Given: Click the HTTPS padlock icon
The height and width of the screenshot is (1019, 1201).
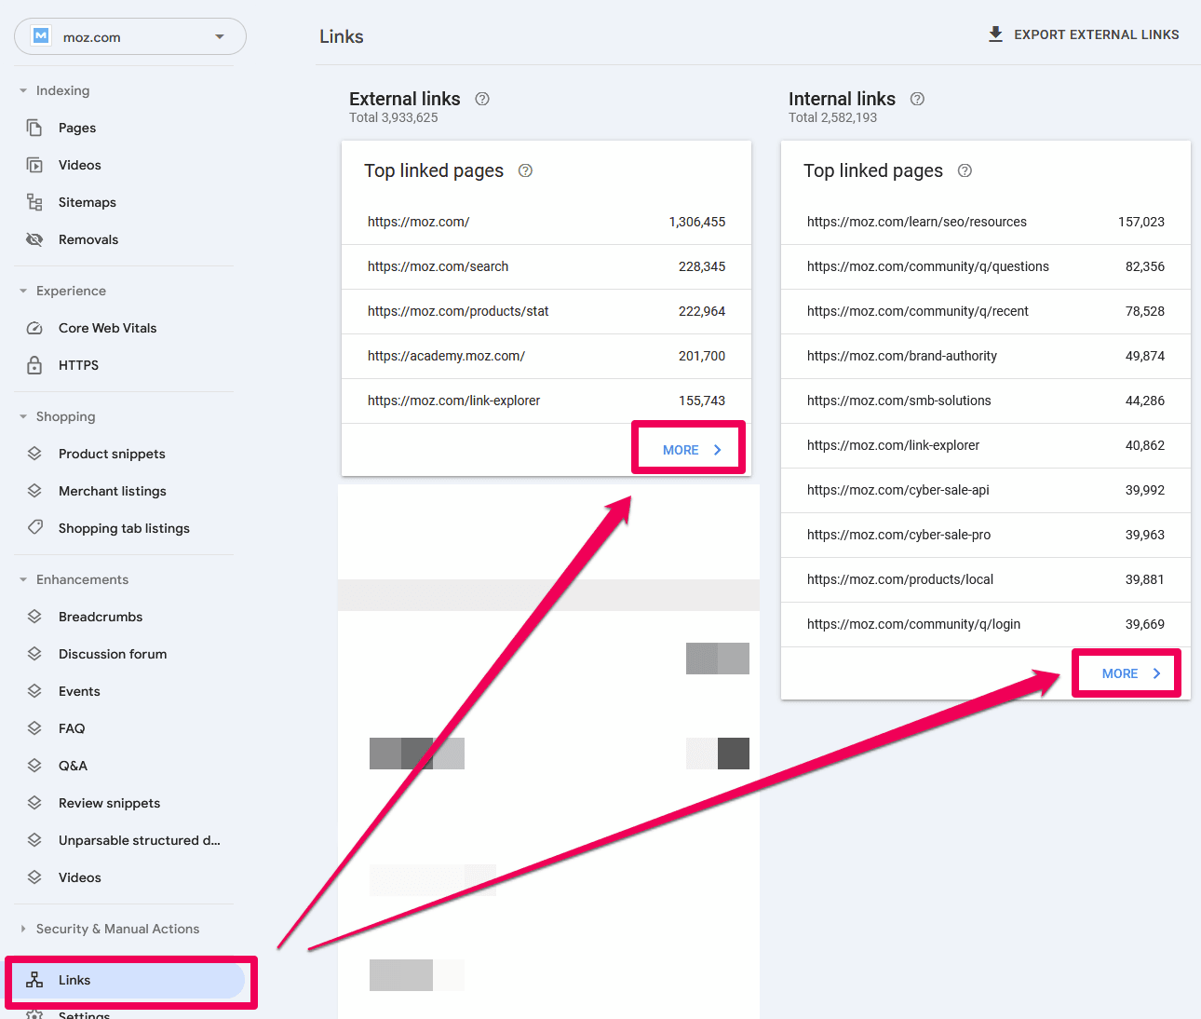Looking at the screenshot, I should (x=34, y=365).
